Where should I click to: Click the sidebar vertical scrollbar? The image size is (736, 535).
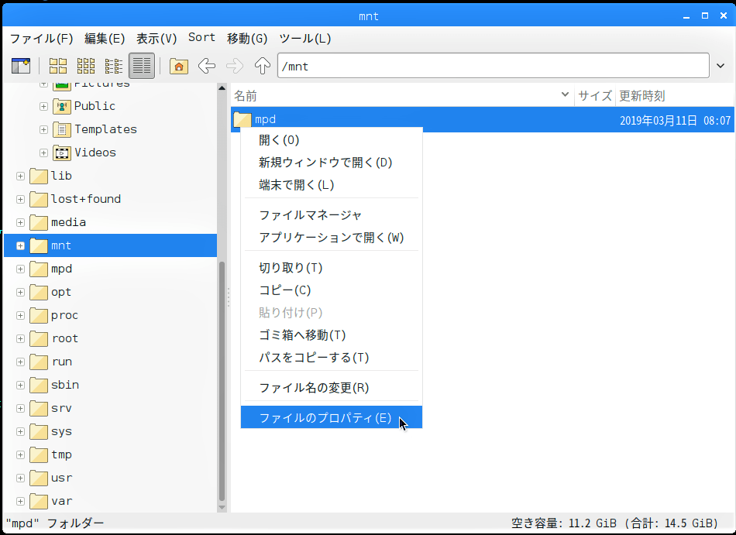click(222, 379)
